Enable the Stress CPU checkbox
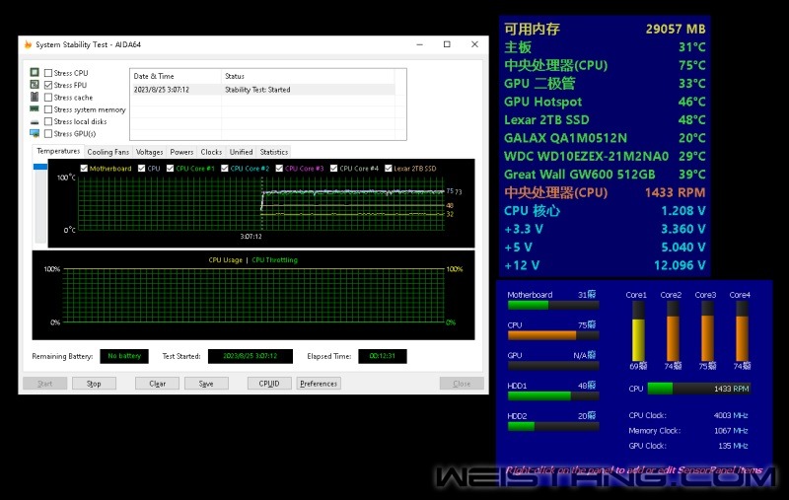 pyautogui.click(x=48, y=74)
